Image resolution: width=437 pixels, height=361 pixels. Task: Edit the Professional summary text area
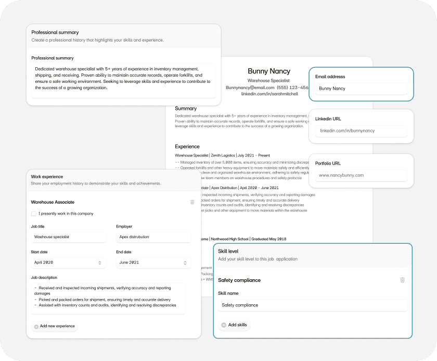tap(125, 80)
